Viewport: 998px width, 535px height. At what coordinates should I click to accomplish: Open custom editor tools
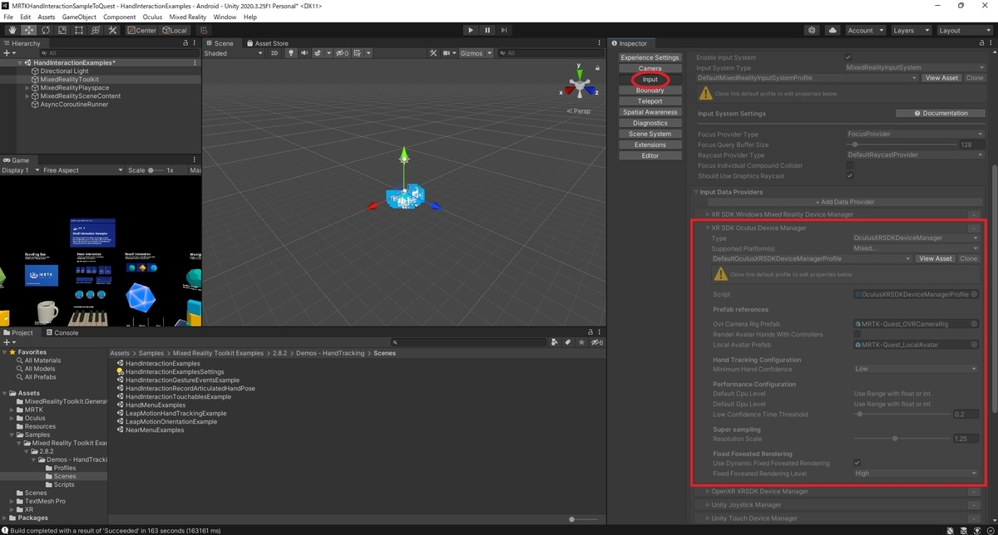[x=113, y=30]
